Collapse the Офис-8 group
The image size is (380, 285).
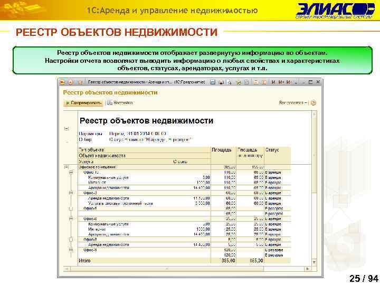pyautogui.click(x=71, y=240)
